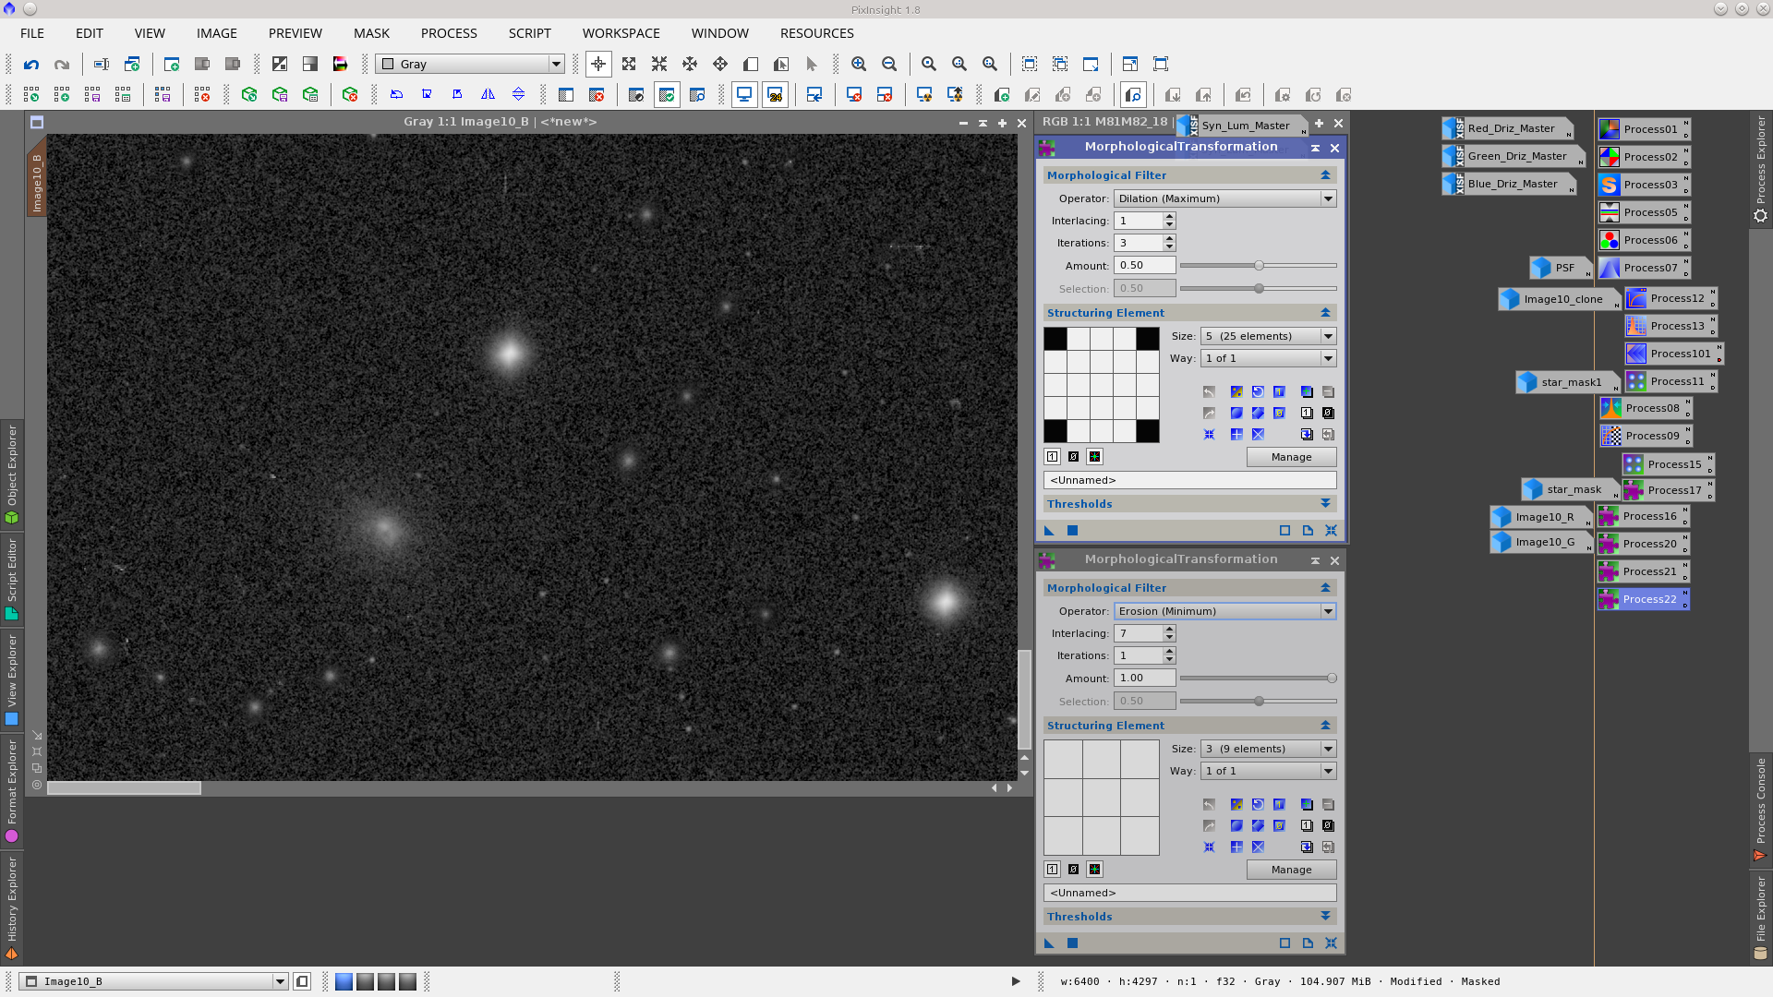Apply globally using the blue square icon
This screenshot has height=997, width=1773.
point(1072,530)
